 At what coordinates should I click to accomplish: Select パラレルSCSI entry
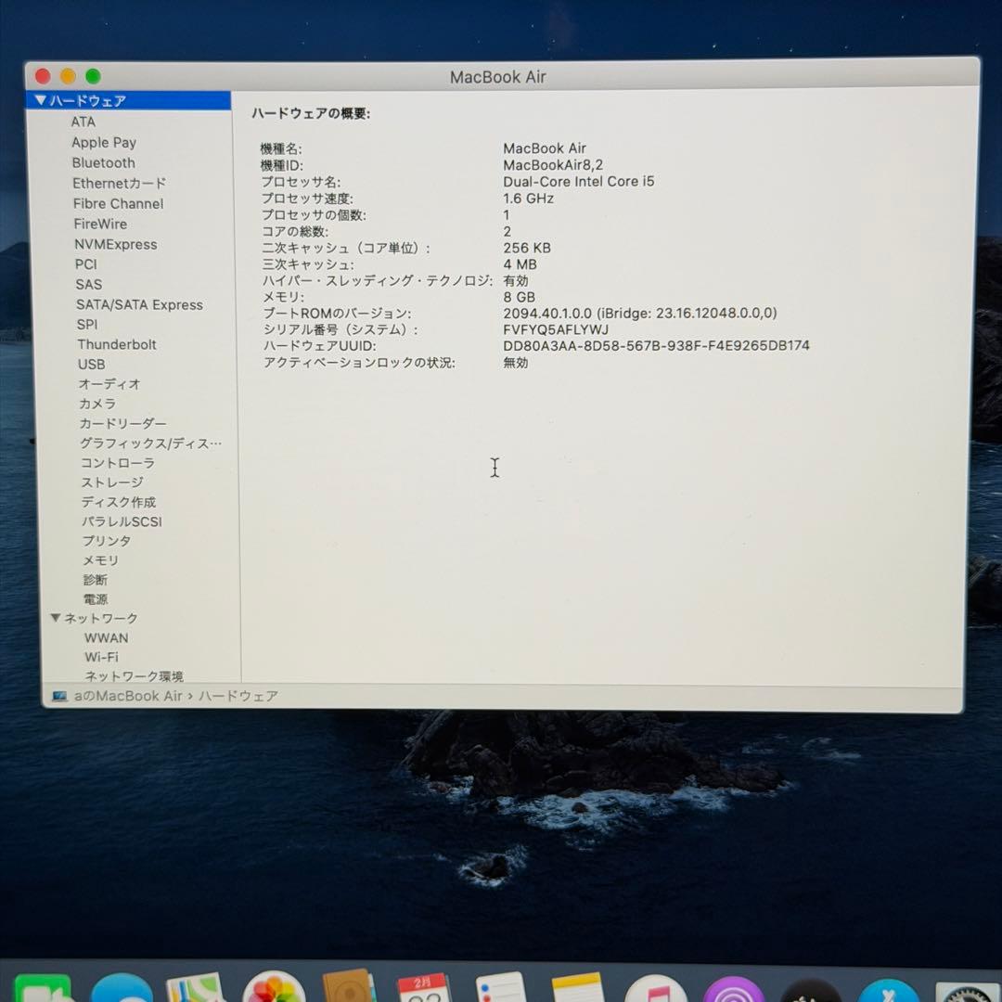(x=122, y=521)
